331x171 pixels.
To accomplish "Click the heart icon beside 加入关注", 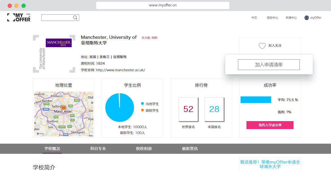I will pyautogui.click(x=262, y=46).
